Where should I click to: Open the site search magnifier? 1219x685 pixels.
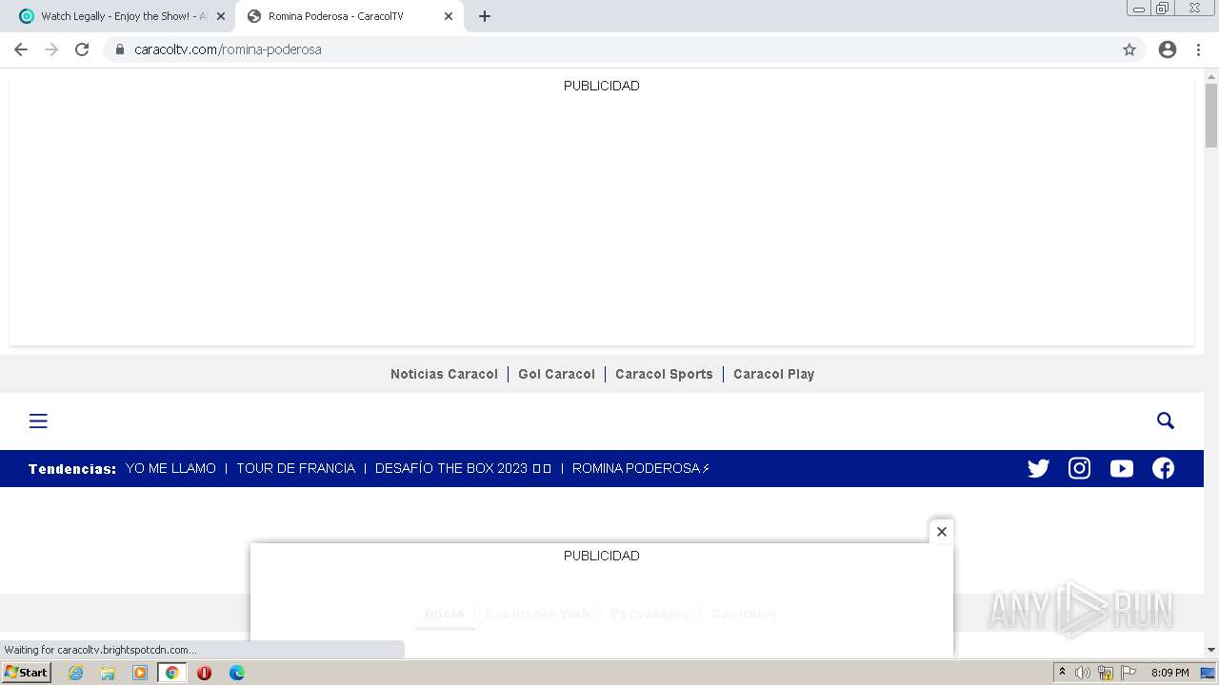tap(1166, 421)
